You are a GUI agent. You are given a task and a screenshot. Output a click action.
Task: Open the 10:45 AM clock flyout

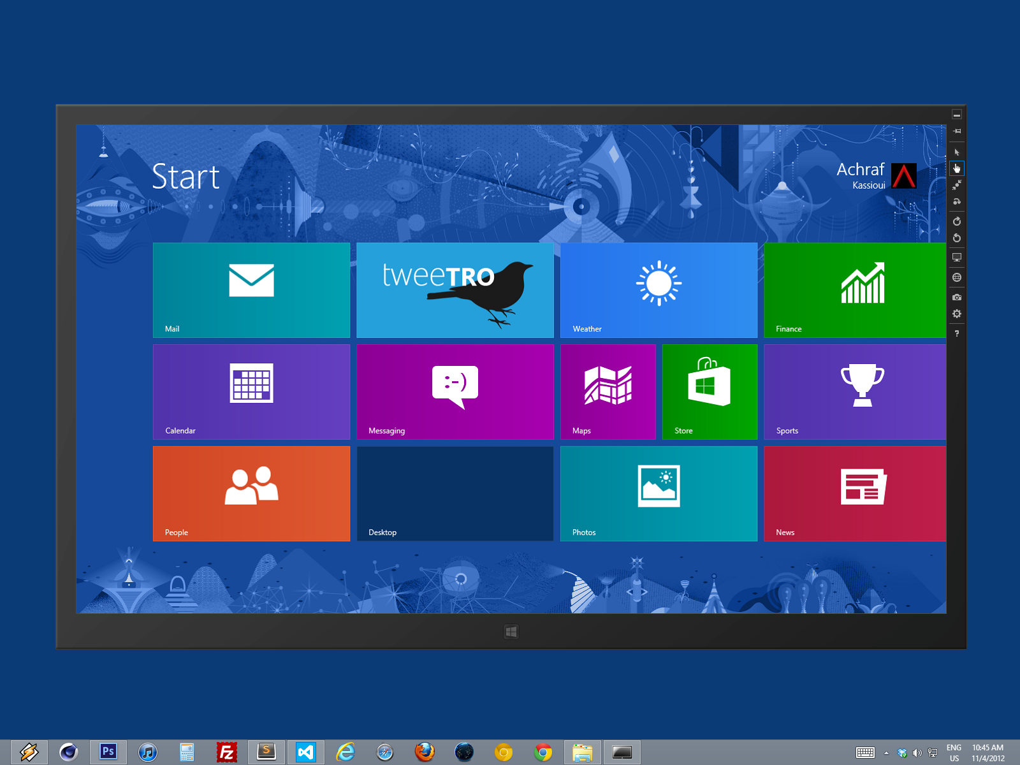coord(987,753)
